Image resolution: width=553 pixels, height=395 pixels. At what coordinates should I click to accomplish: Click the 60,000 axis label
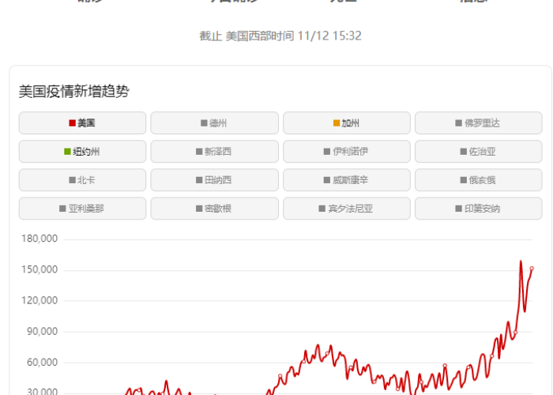(42, 363)
